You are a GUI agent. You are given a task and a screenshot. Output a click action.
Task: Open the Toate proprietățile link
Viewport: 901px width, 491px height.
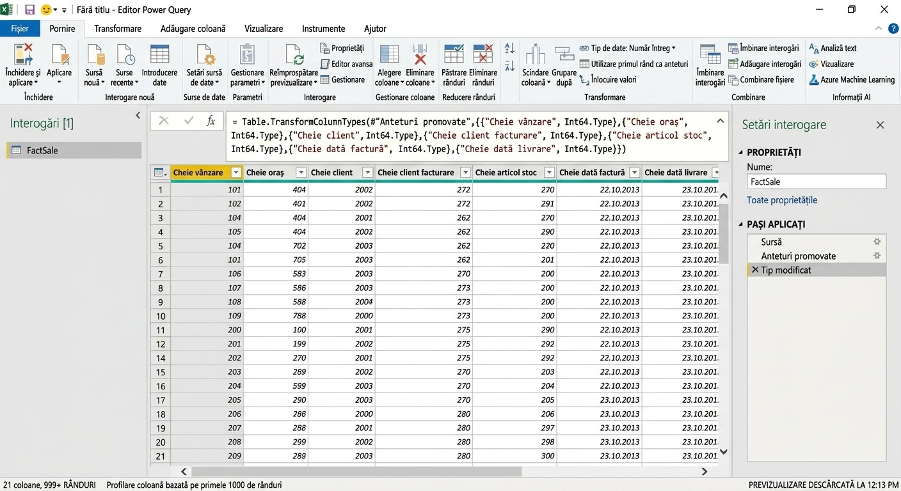782,200
